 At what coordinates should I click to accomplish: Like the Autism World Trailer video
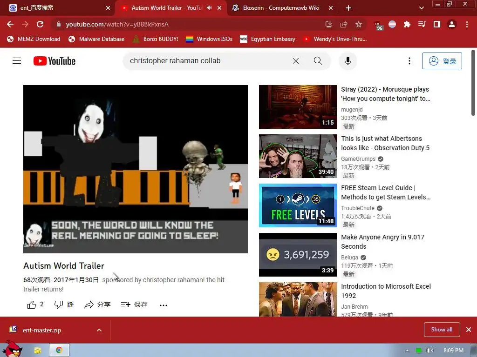coord(35,304)
